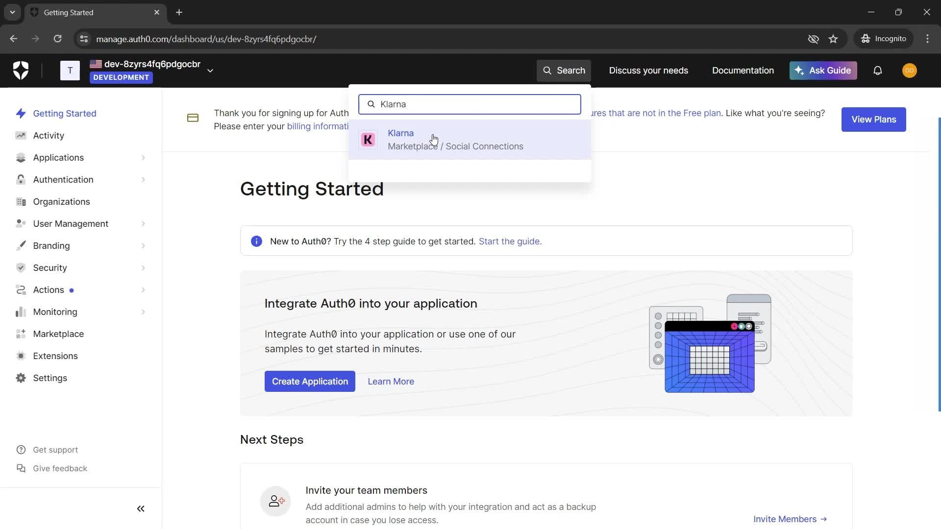Click the integration illustration thumbnail
Image resolution: width=941 pixels, height=529 pixels.
point(710,343)
